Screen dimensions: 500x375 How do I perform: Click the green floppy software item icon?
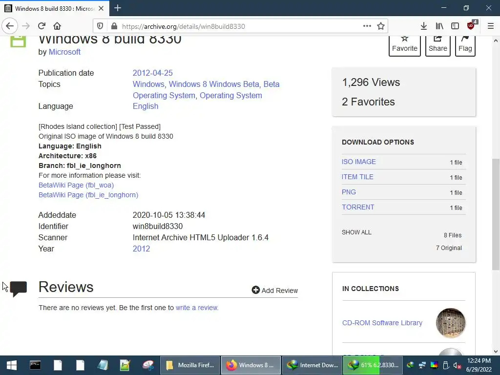[18, 42]
